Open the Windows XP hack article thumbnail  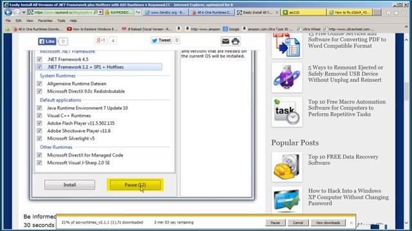(x=287, y=200)
